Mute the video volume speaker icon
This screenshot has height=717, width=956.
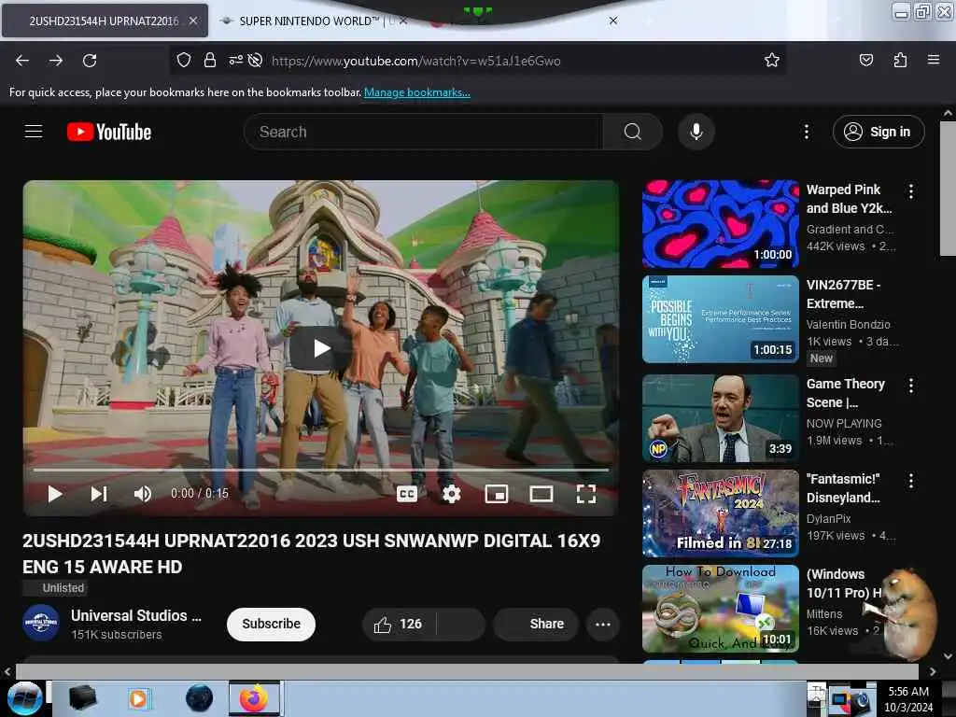tap(143, 494)
